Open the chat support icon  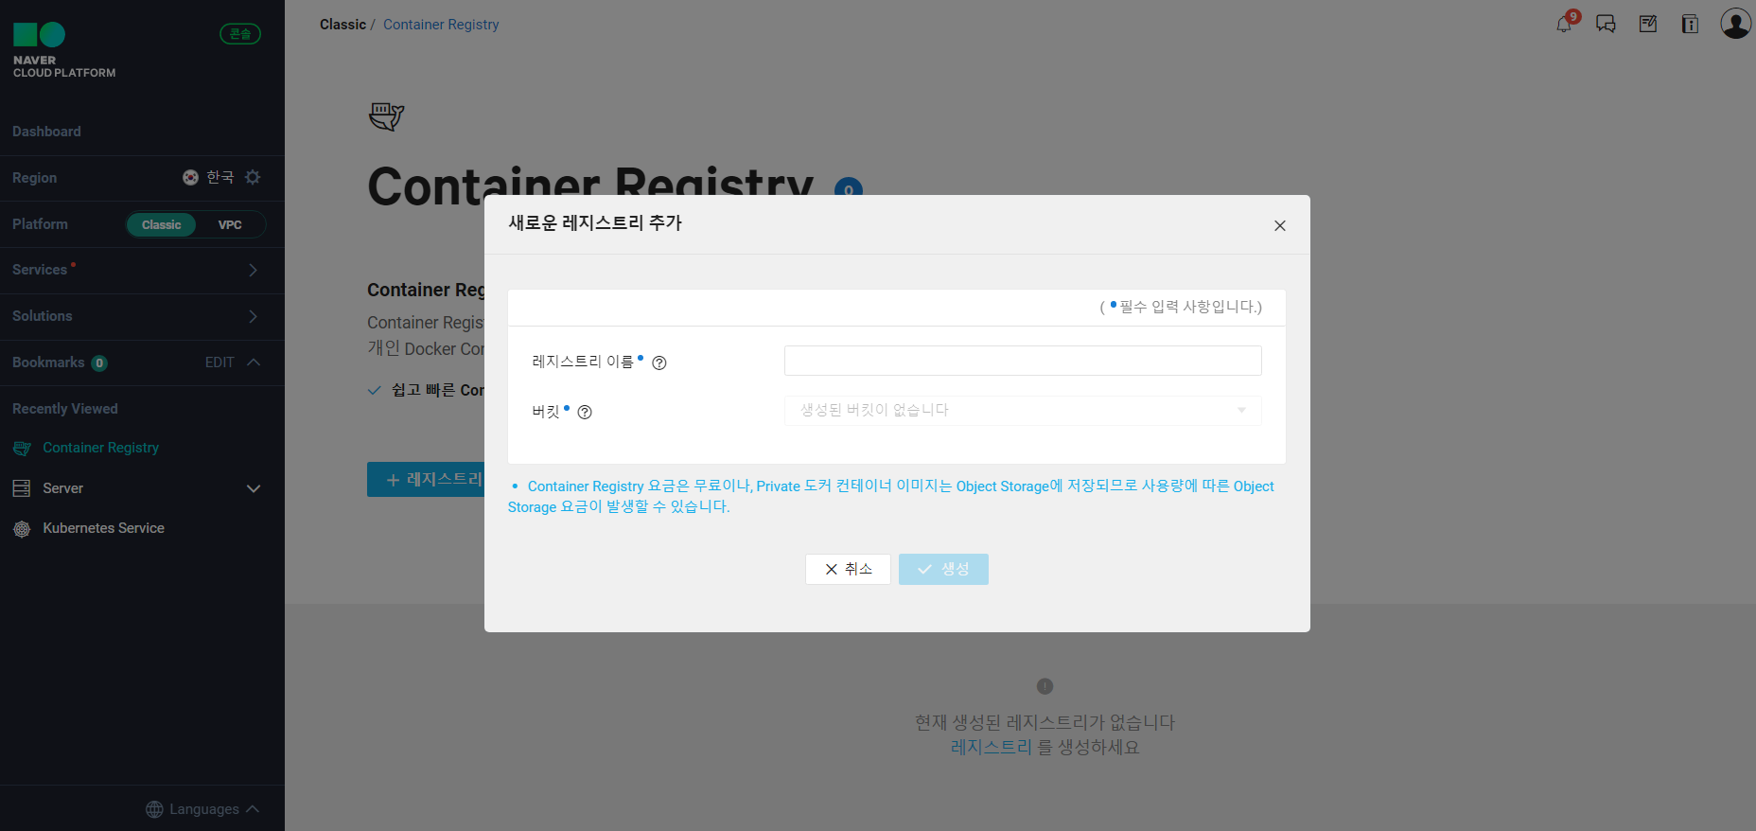[1606, 24]
